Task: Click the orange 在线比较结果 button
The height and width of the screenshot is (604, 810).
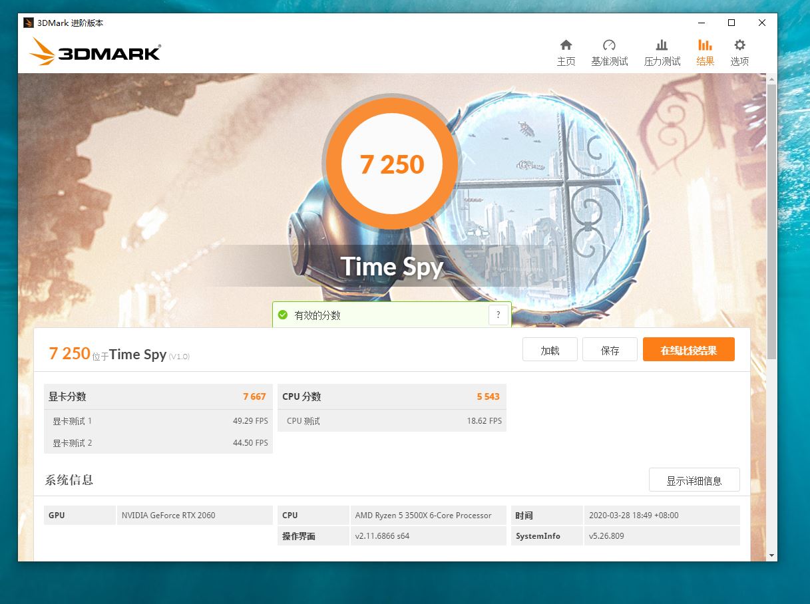Action: (x=688, y=350)
